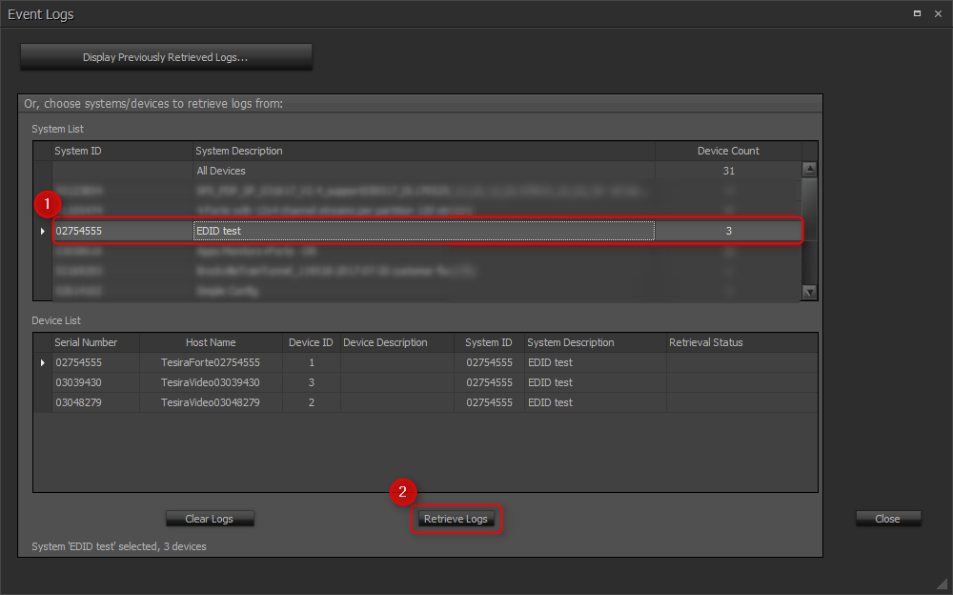The height and width of the screenshot is (595, 953).
Task: Click Device ID 2 for TesiraVideo03048279
Action: coord(312,402)
